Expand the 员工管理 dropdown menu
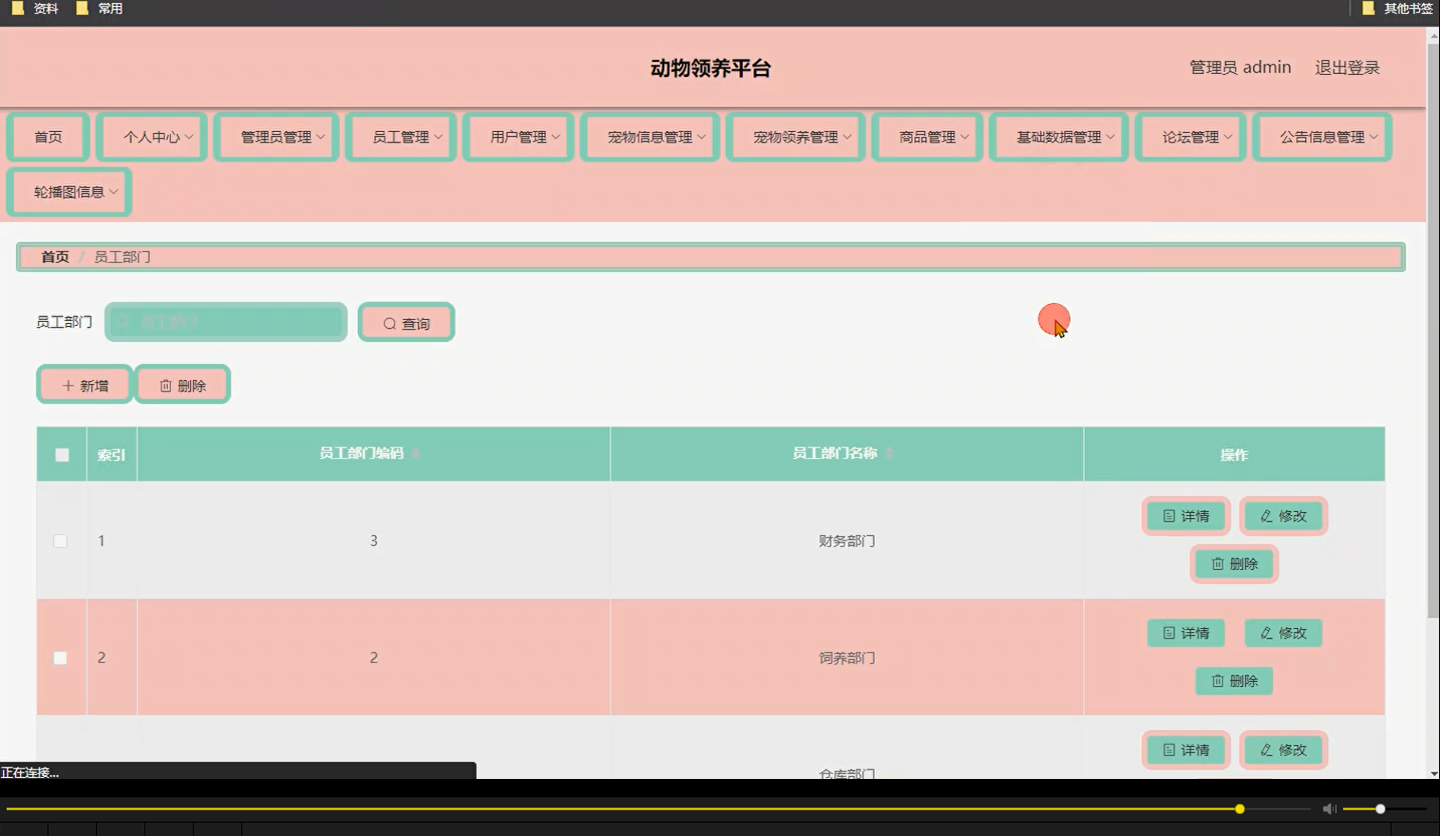Image resolution: width=1440 pixels, height=836 pixels. pos(400,136)
